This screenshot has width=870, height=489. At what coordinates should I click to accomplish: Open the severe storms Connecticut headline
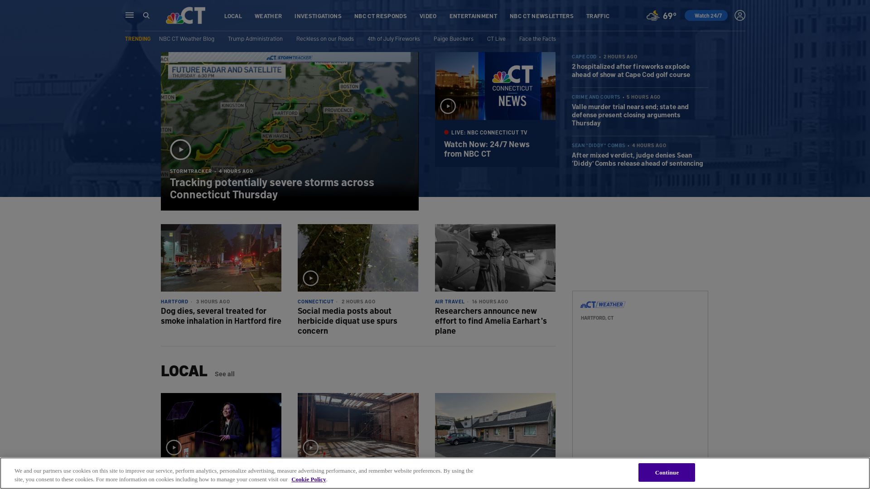coord(272,188)
